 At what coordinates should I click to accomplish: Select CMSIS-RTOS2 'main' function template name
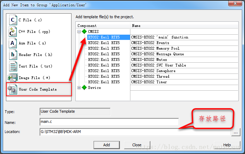coord(160,37)
